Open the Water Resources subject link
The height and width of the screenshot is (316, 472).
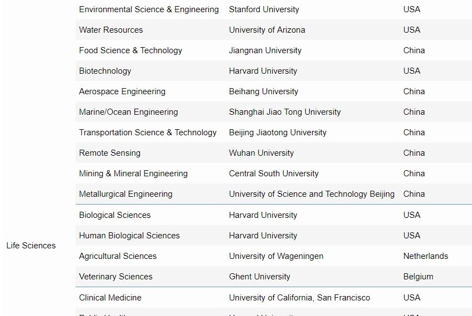pos(111,30)
